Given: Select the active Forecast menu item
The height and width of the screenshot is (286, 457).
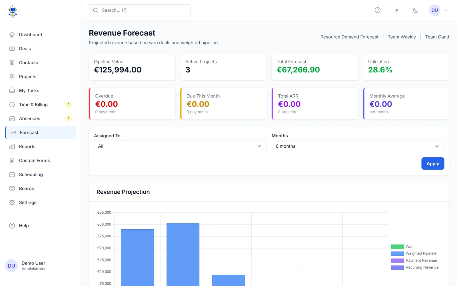Looking at the screenshot, I should (x=40, y=133).
